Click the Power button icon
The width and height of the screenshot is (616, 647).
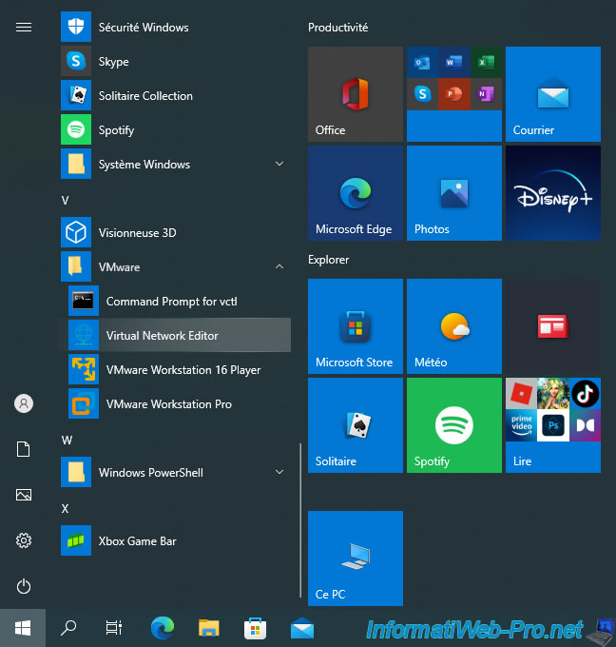tap(24, 586)
